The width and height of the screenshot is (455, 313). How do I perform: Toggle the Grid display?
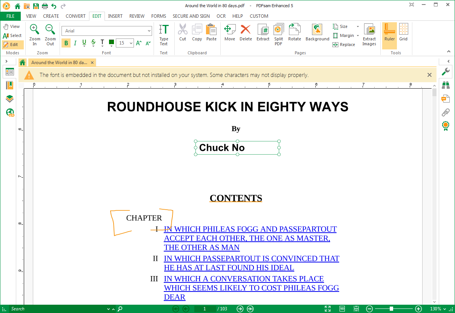coord(403,33)
